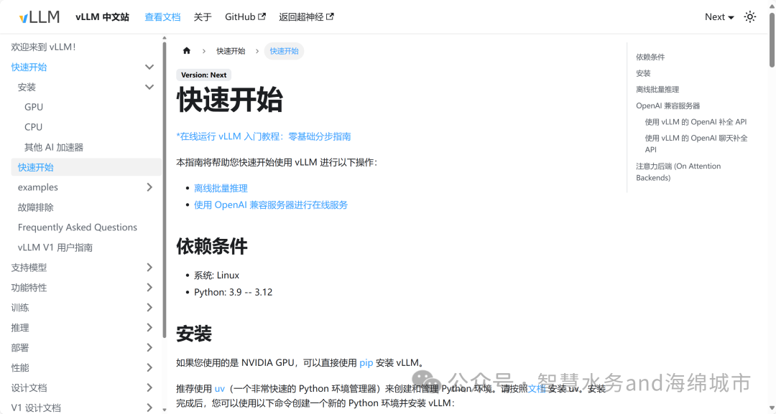776x414 pixels.
Task: Expand the 训练 sidebar chevron
Action: [x=149, y=307]
